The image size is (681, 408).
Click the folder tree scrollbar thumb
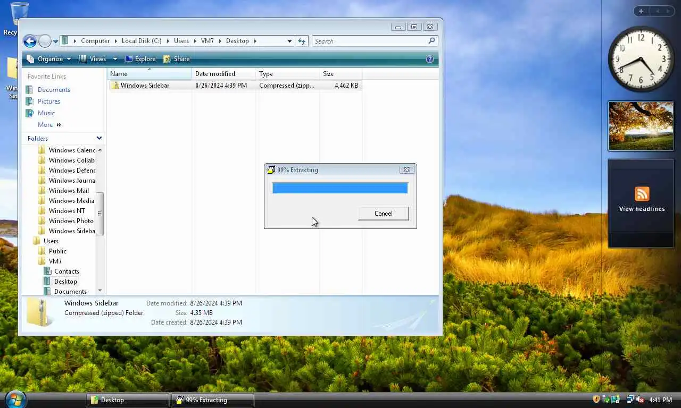[99, 214]
